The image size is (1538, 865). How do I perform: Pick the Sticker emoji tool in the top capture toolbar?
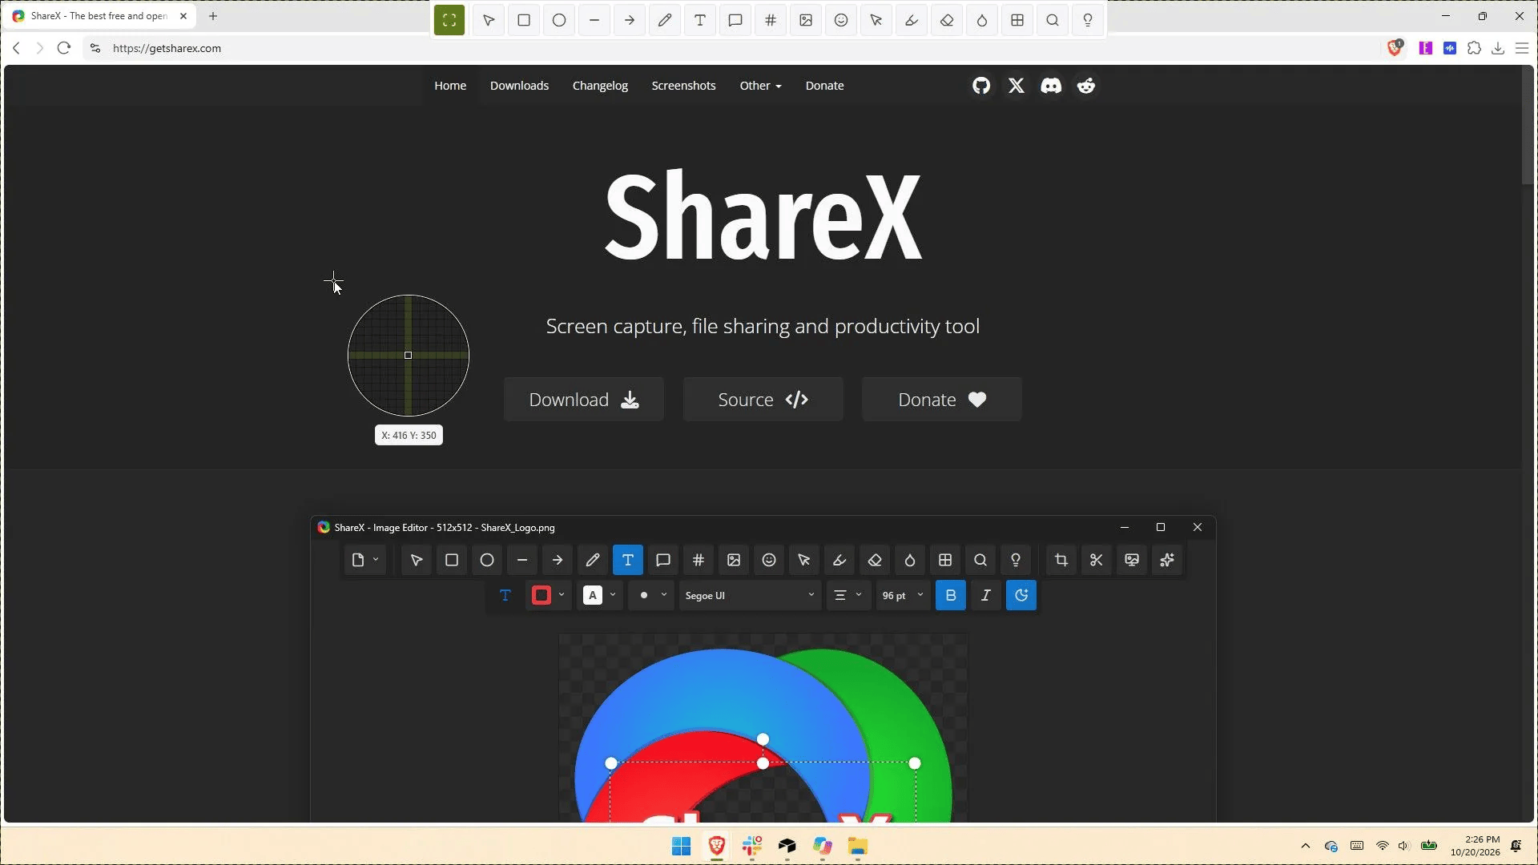pyautogui.click(x=841, y=21)
